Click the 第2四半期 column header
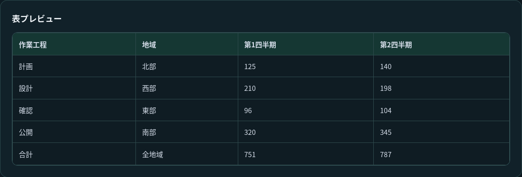 point(441,44)
